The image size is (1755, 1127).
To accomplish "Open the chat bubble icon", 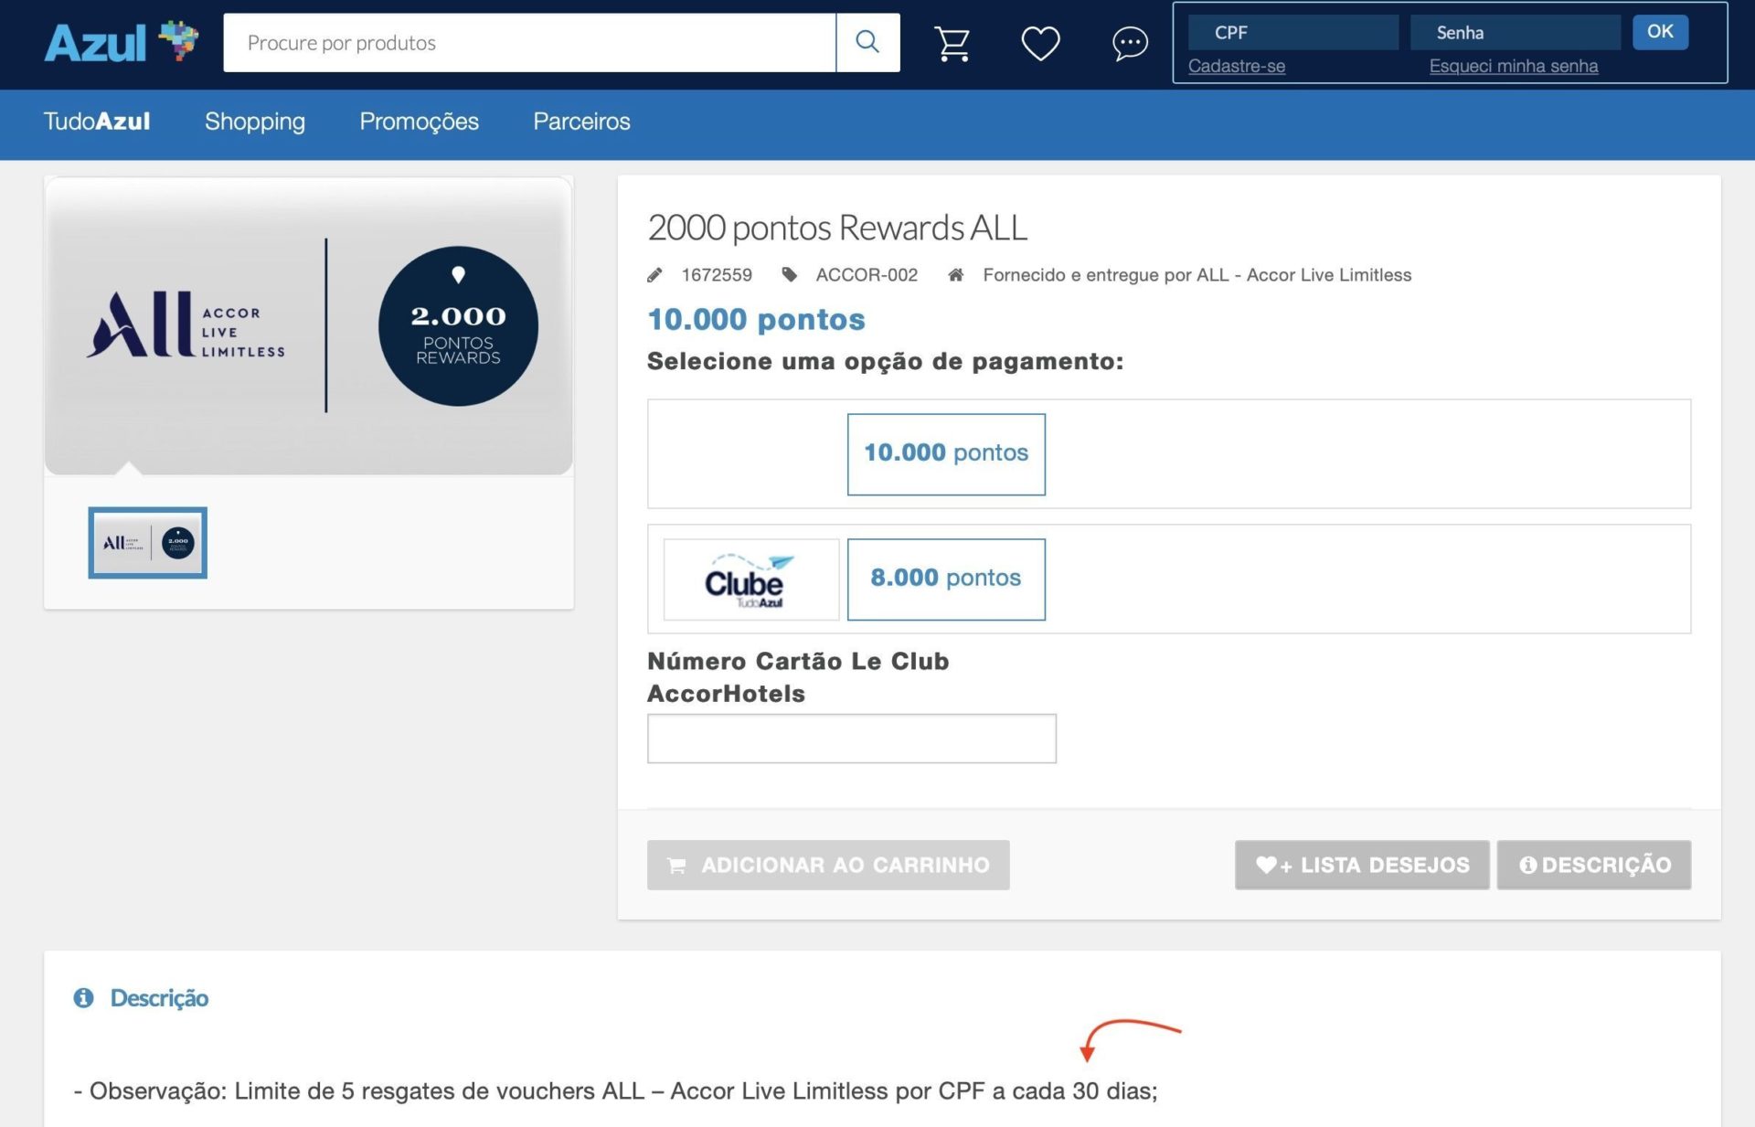I will (1130, 43).
